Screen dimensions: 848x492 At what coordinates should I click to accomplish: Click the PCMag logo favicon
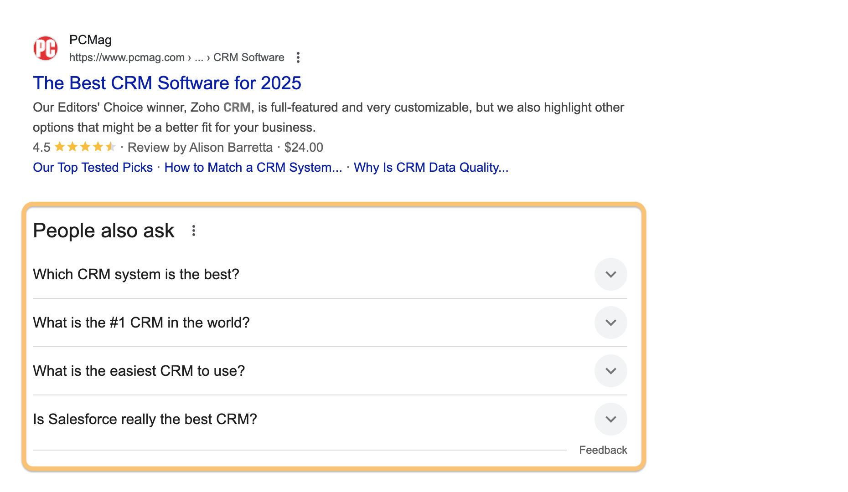click(46, 48)
